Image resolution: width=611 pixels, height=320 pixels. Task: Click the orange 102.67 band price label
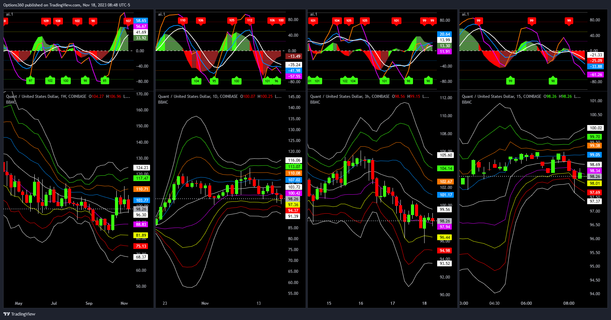[446, 182]
